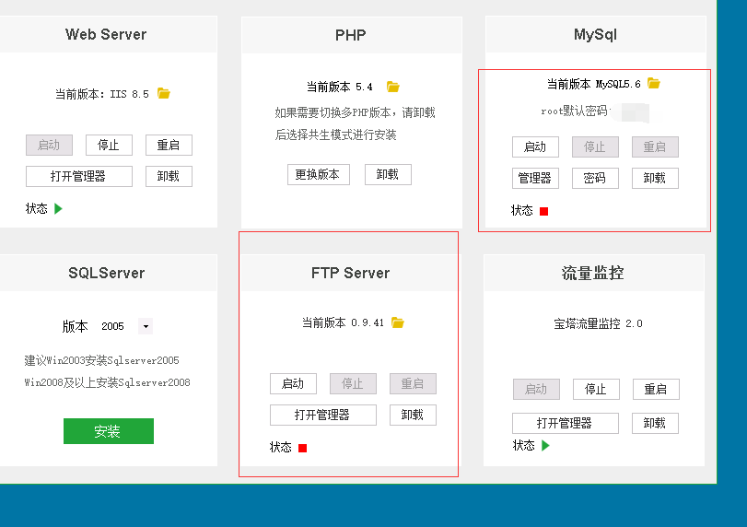
Task: Uninstall FTP Server via 卸载
Action: tap(413, 415)
